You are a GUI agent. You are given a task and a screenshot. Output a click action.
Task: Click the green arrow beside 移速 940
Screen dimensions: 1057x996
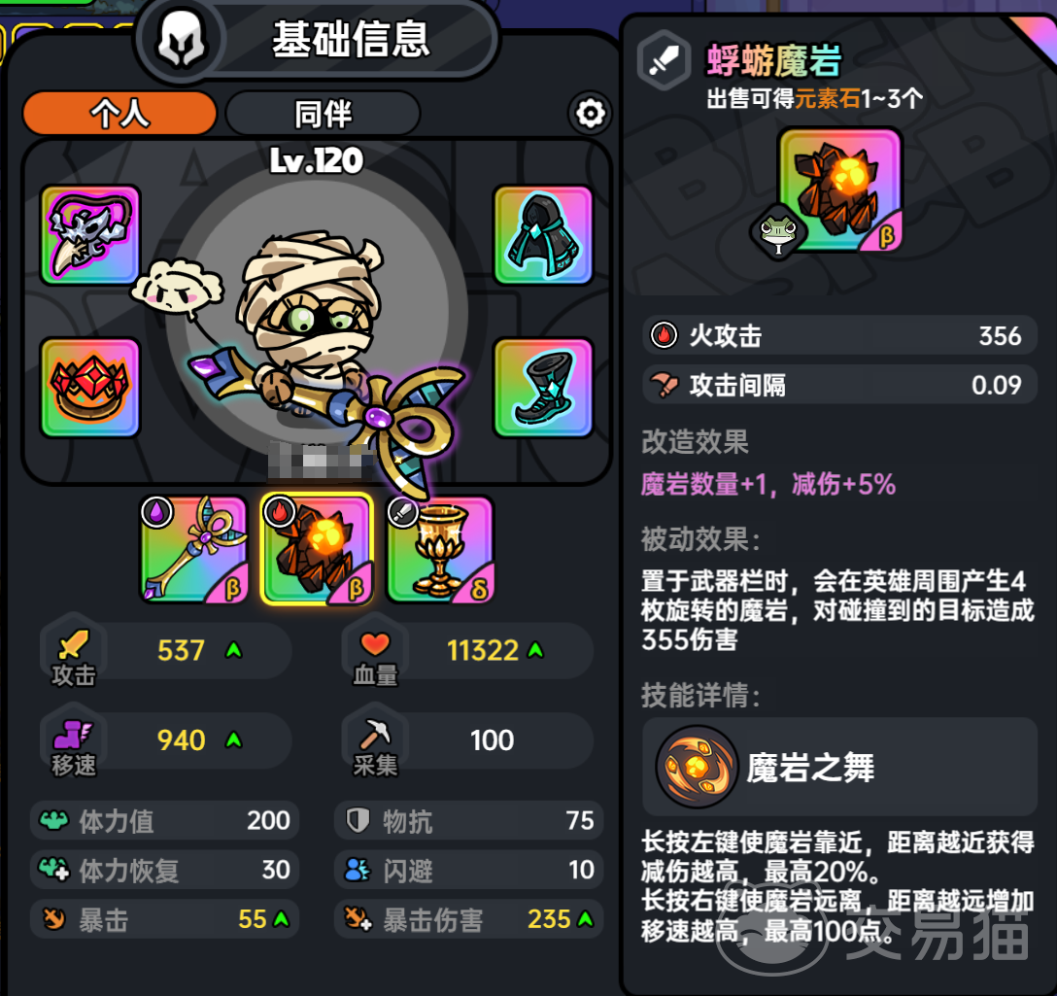click(x=234, y=739)
